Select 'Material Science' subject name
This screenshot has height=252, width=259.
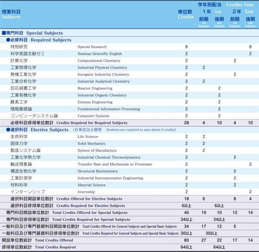click(92, 185)
